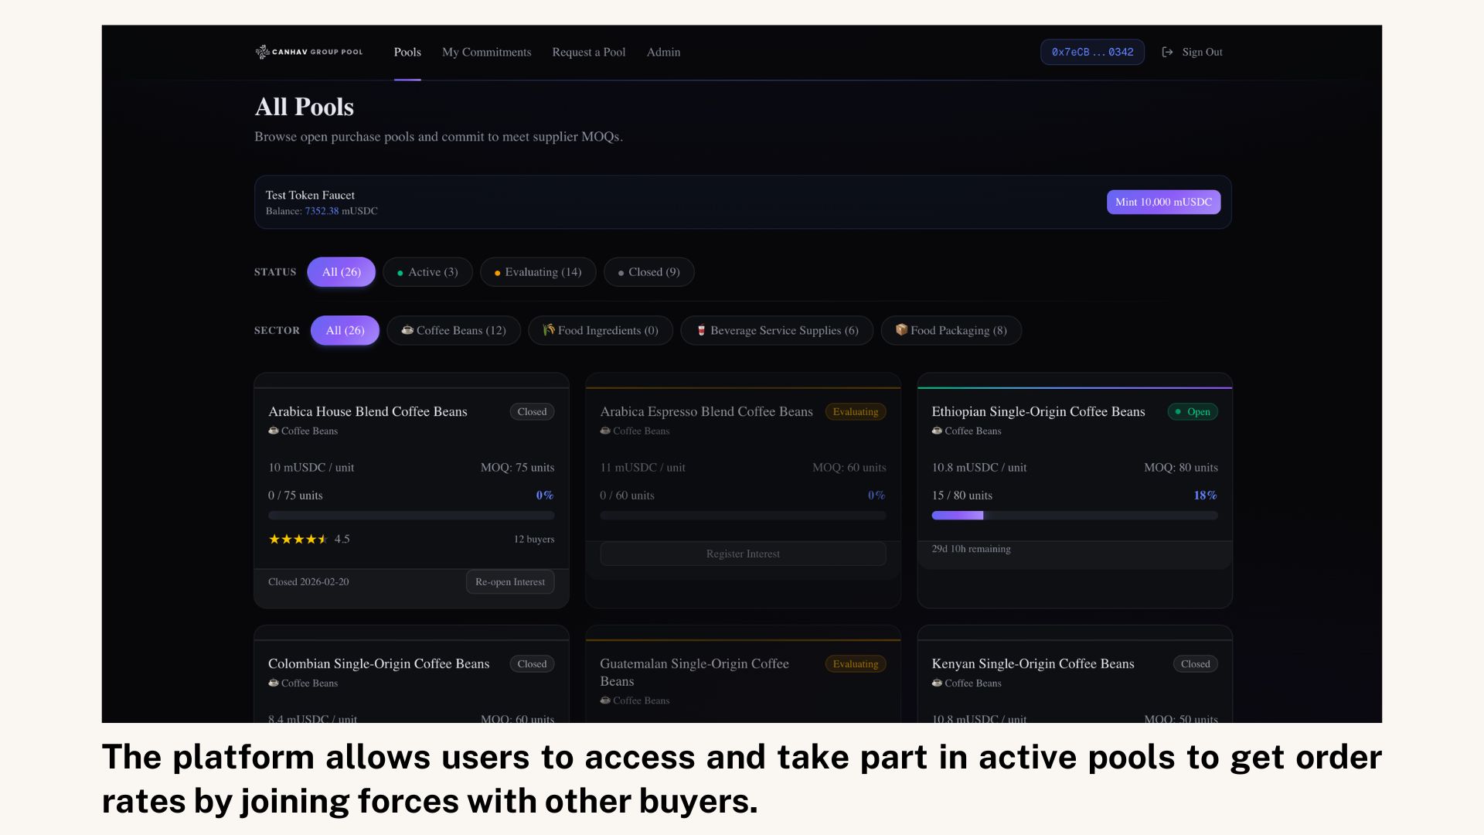
Task: Click the Mint 10,000 mUSDC button
Action: pos(1163,202)
